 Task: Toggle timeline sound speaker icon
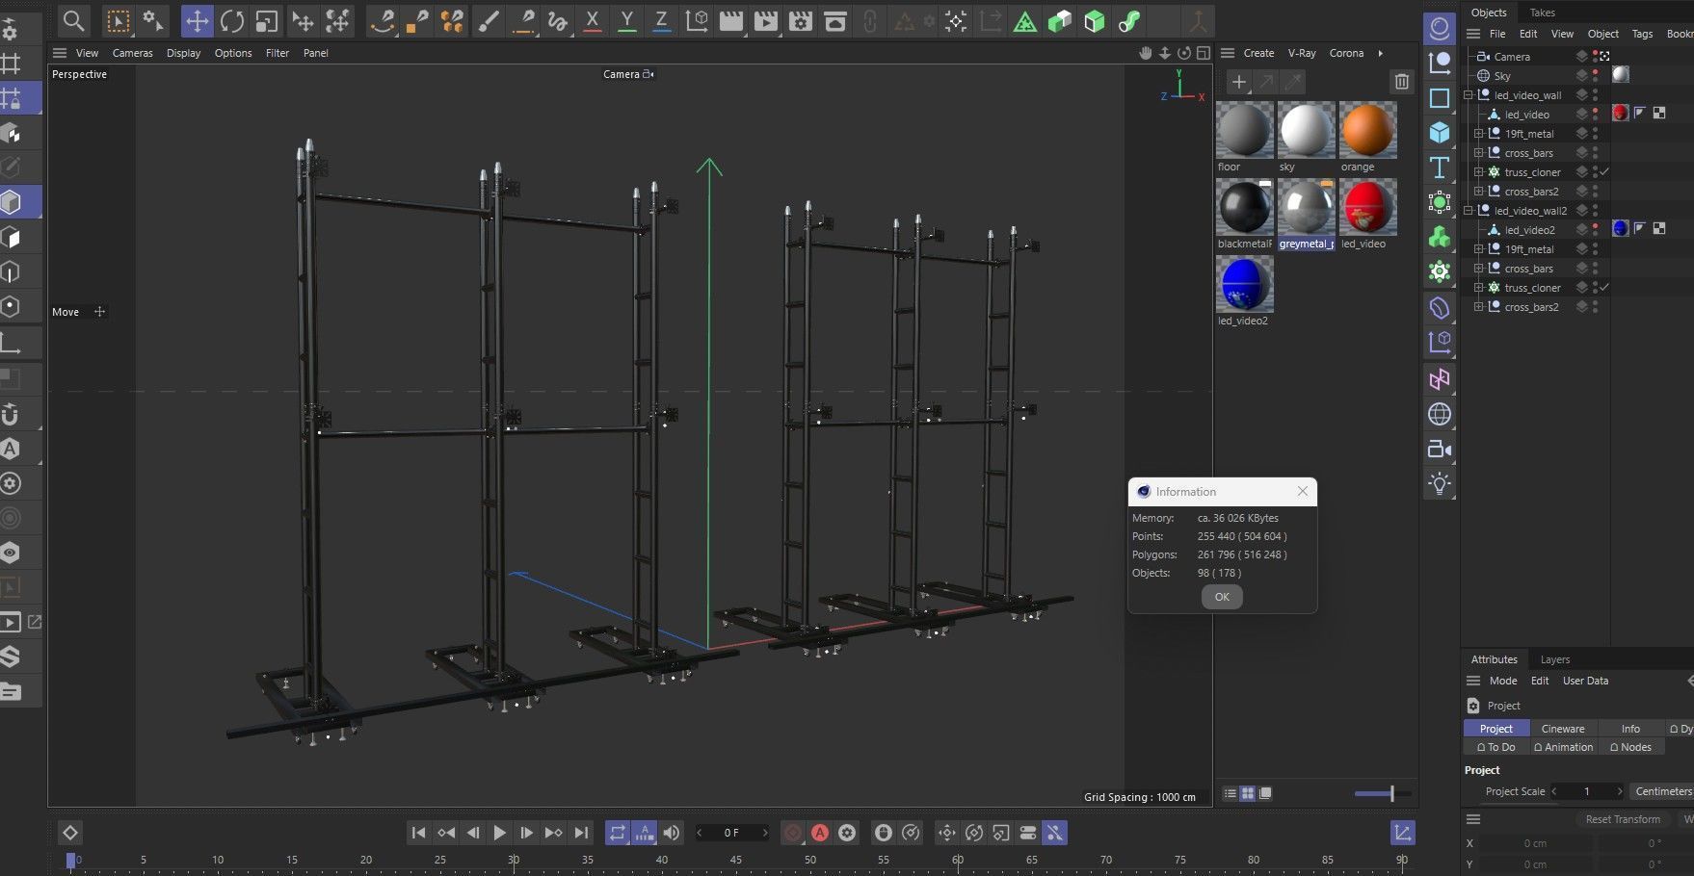click(672, 833)
